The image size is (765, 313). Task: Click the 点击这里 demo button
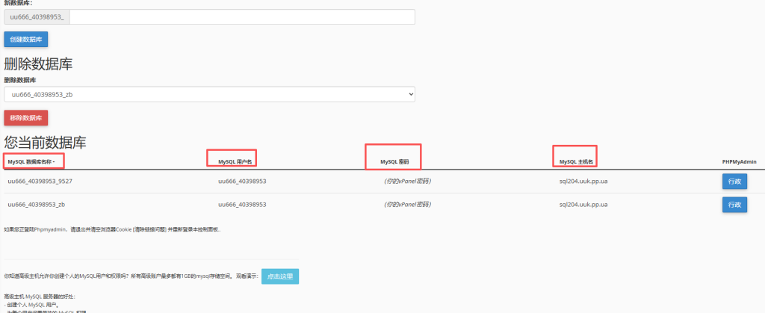(x=280, y=276)
